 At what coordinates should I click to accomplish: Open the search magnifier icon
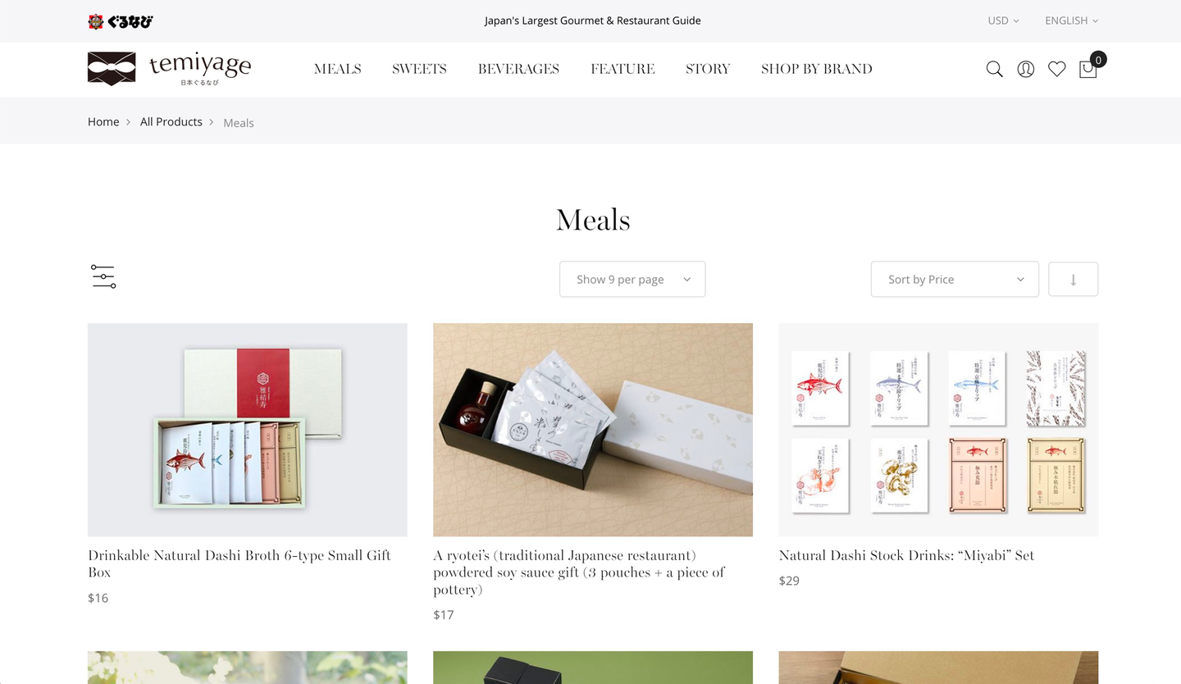[x=994, y=69]
